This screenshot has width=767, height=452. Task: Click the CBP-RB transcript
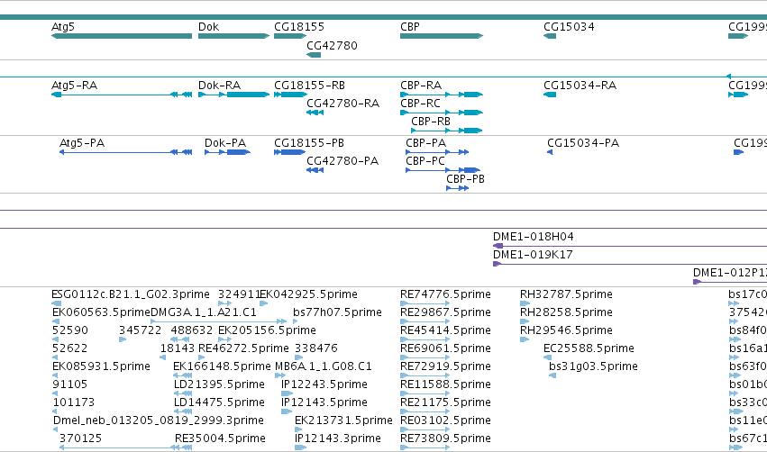[x=447, y=131]
